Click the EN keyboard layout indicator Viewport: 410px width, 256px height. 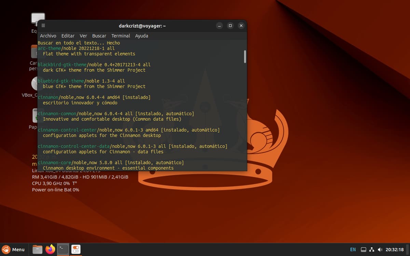[x=353, y=250]
